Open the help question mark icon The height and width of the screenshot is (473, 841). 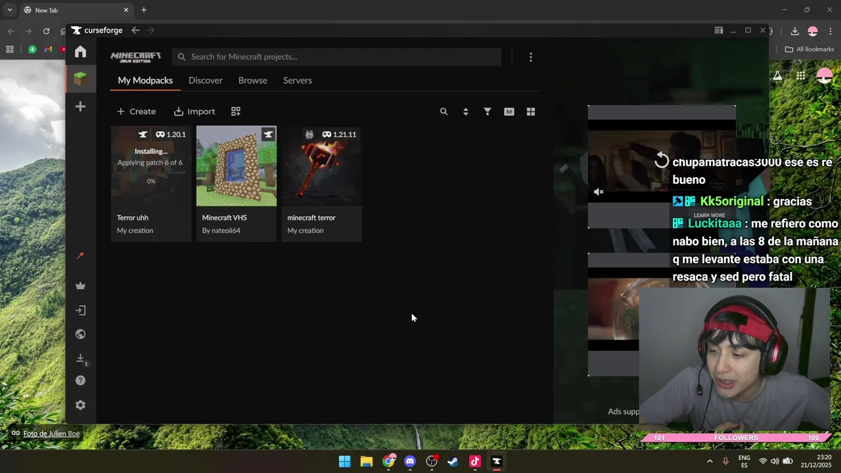[80, 380]
